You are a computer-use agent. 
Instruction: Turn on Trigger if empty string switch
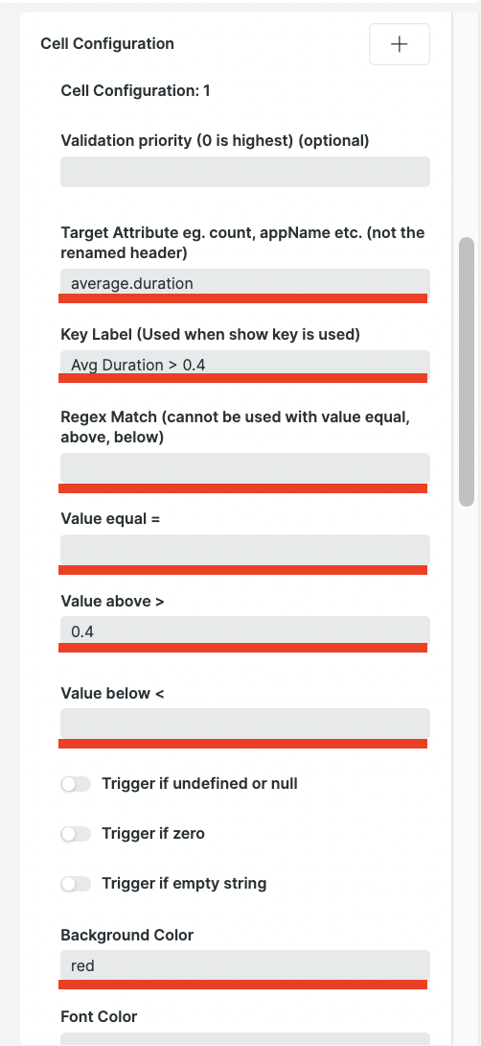[x=76, y=884]
